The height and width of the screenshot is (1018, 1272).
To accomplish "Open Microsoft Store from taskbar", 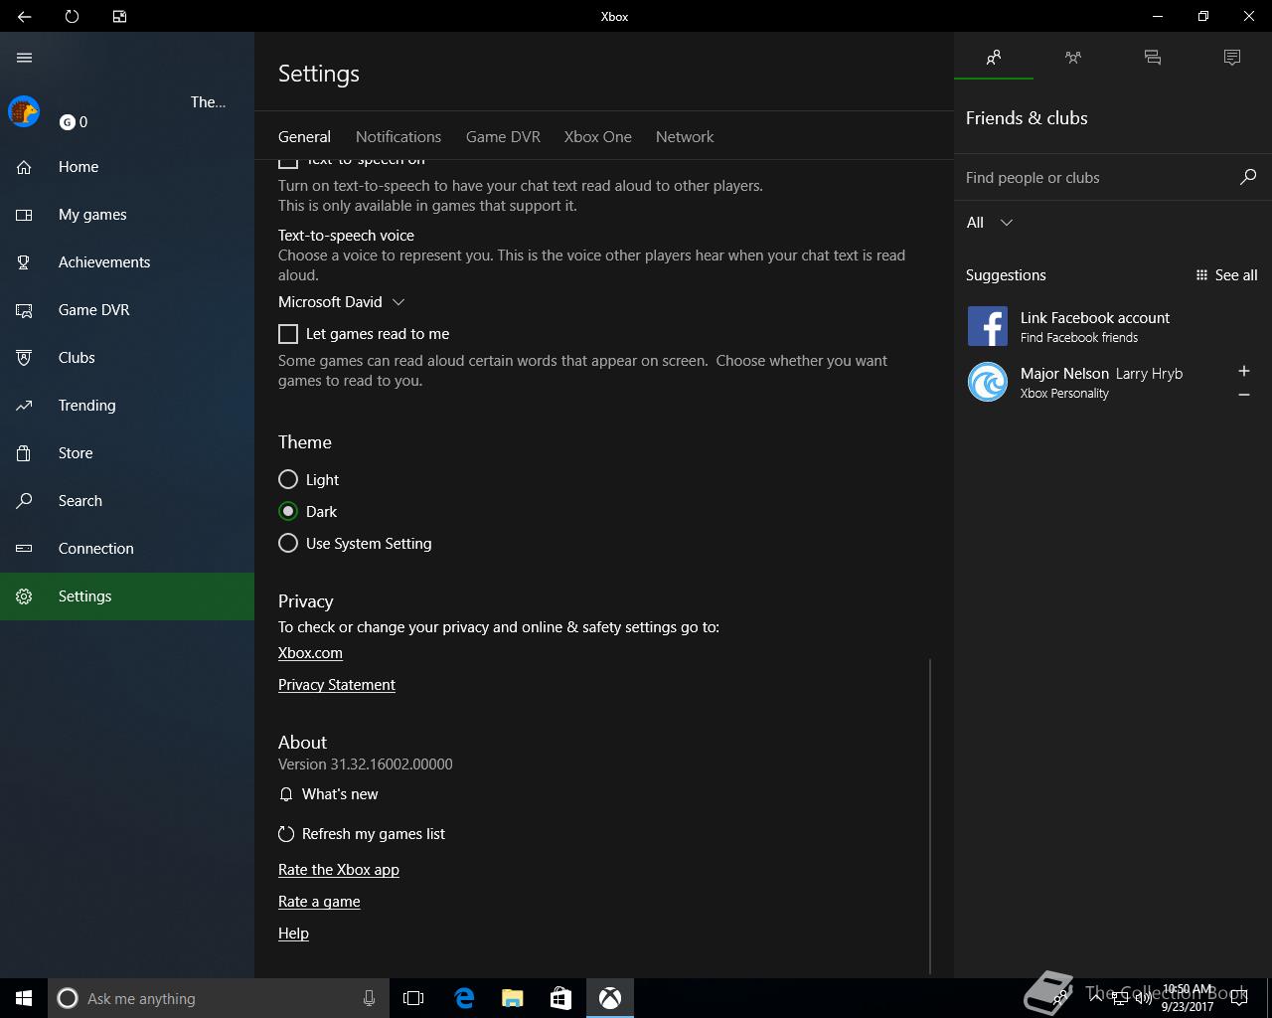I will click(560, 998).
